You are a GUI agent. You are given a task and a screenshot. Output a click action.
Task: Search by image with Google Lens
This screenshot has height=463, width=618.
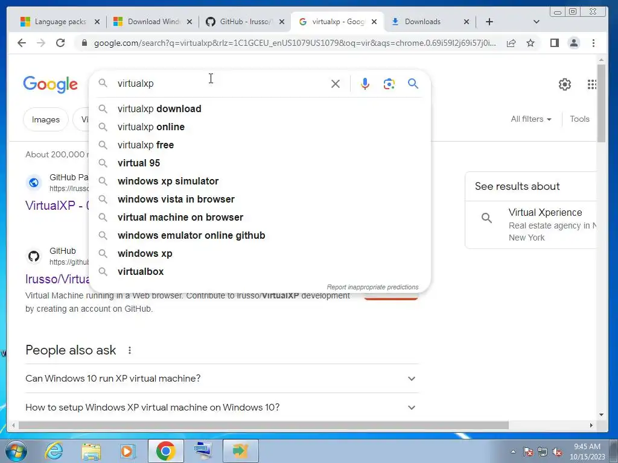click(x=389, y=84)
